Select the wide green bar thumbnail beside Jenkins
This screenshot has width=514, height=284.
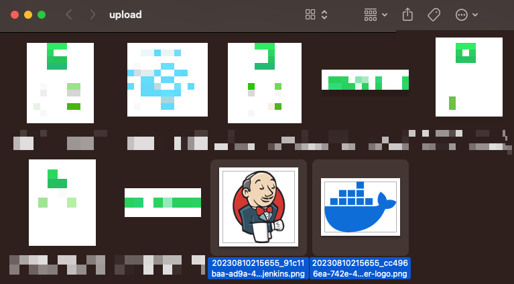point(163,202)
